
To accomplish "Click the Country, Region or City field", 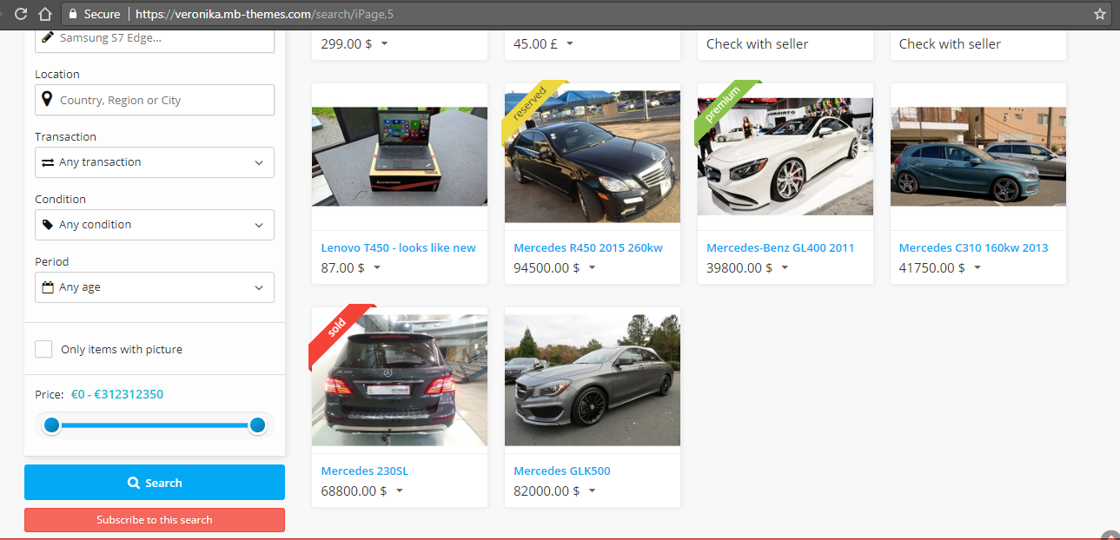I will (x=155, y=100).
